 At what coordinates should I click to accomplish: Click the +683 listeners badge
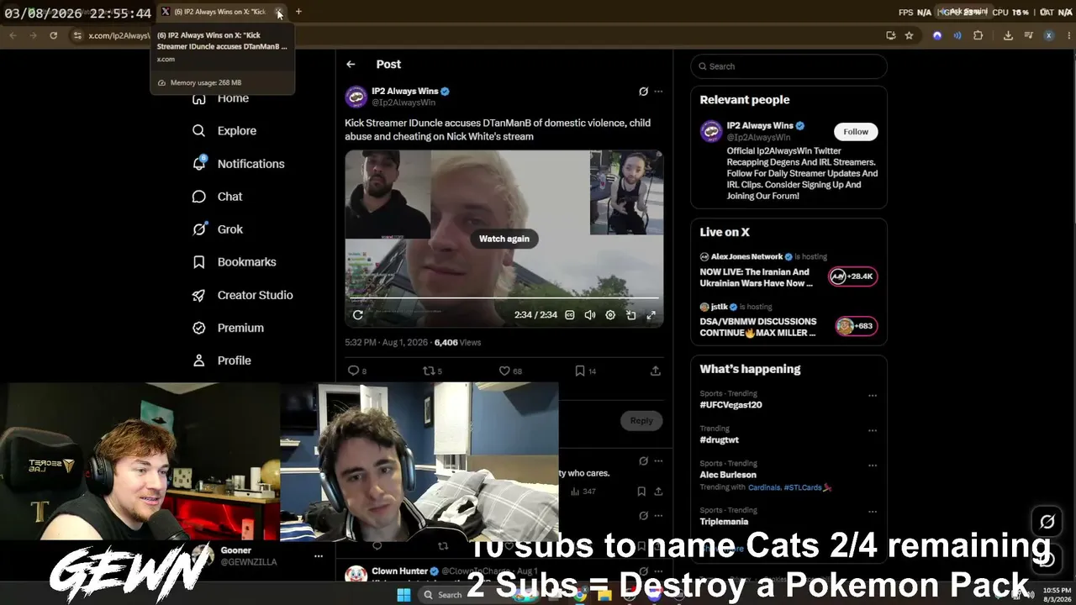[856, 326]
